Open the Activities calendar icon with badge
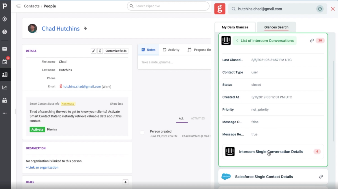This screenshot has height=189, width=338. click(5, 62)
